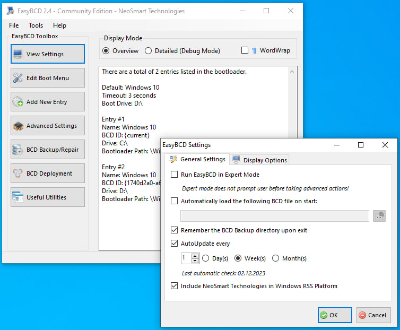Close the EasyBCD Settings dialog
The width and height of the screenshot is (400, 330).
coord(385,145)
